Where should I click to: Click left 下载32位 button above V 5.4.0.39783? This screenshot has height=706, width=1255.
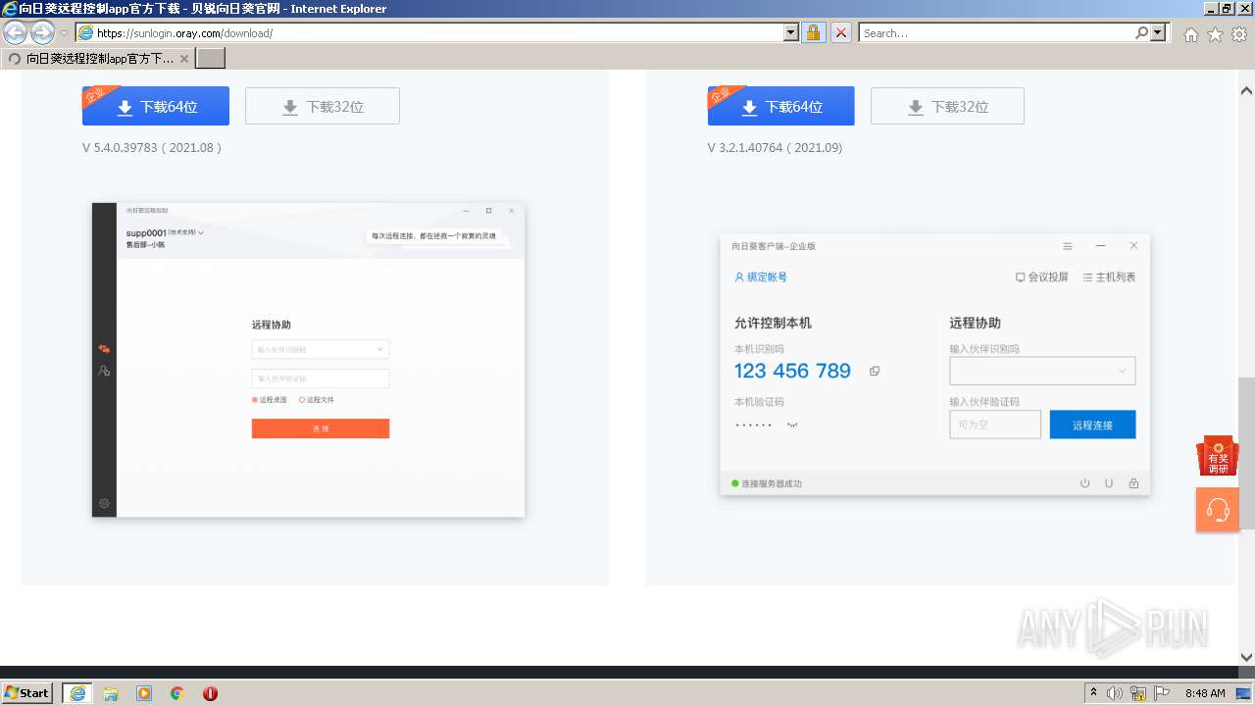[x=323, y=106]
